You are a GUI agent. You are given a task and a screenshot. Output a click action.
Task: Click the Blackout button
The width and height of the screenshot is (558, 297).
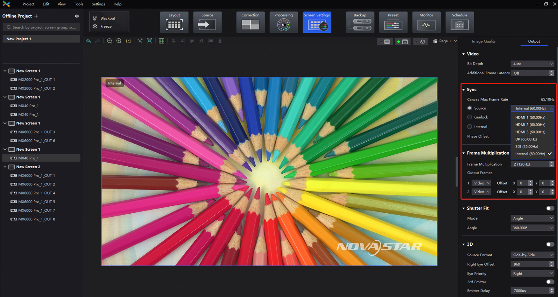[104, 18]
